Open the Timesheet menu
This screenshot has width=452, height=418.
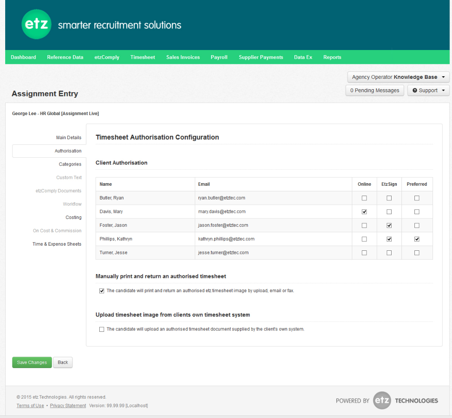143,57
